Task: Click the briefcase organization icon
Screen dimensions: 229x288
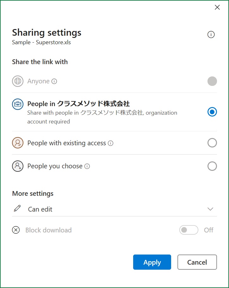Action: pyautogui.click(x=18, y=104)
